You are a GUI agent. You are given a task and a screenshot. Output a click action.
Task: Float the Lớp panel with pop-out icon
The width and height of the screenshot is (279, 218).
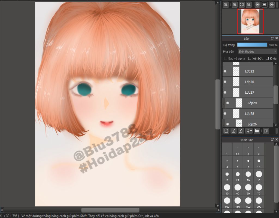pos(272,38)
